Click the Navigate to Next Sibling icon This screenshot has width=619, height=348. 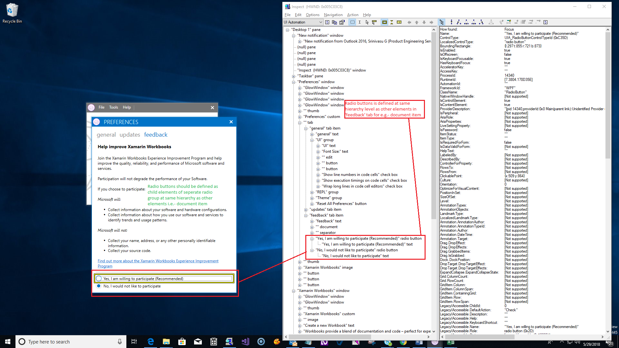[474, 22]
